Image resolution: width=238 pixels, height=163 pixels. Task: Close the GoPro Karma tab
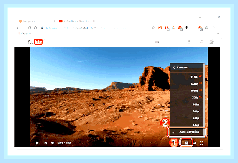[x=94, y=21]
